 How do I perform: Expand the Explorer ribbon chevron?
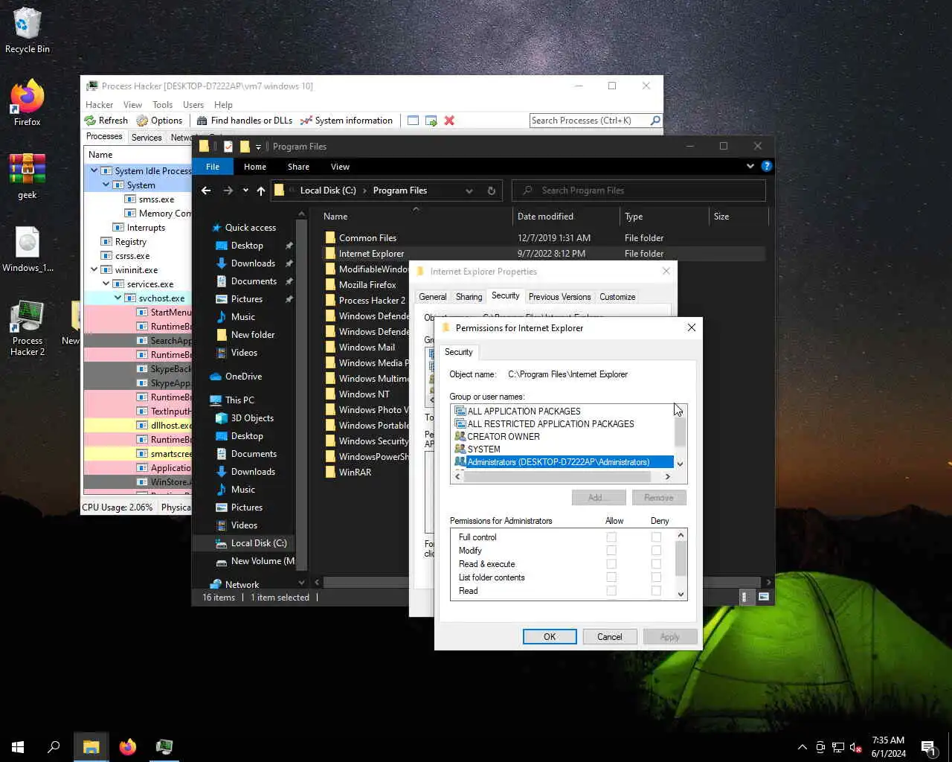click(750, 166)
